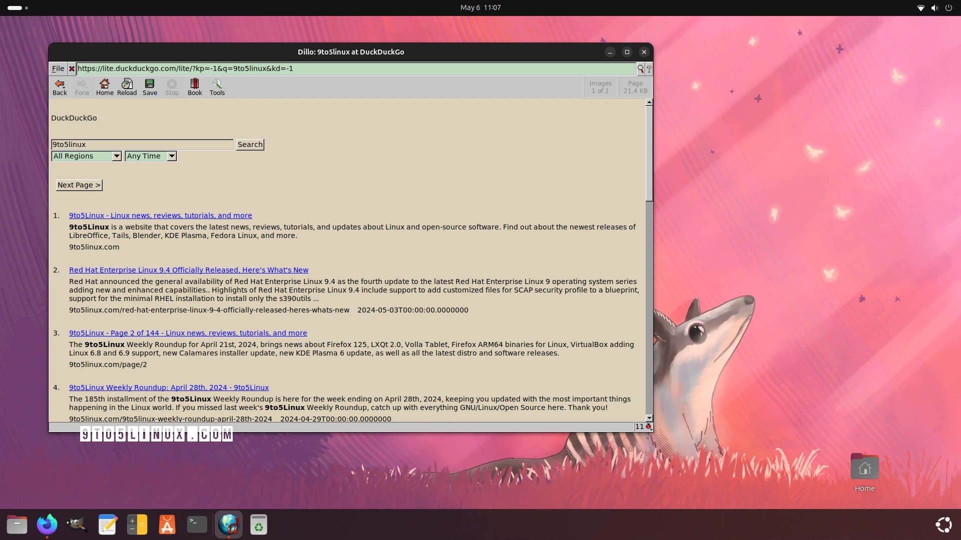Open the File menu
961x540 pixels.
[x=58, y=68]
